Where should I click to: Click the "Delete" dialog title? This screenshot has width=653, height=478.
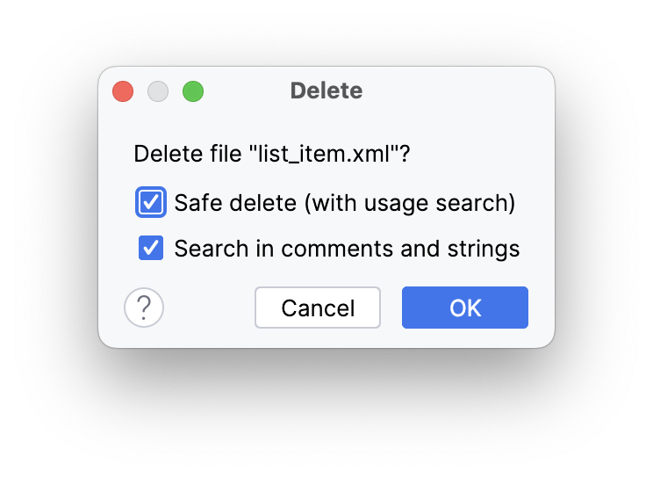(326, 91)
